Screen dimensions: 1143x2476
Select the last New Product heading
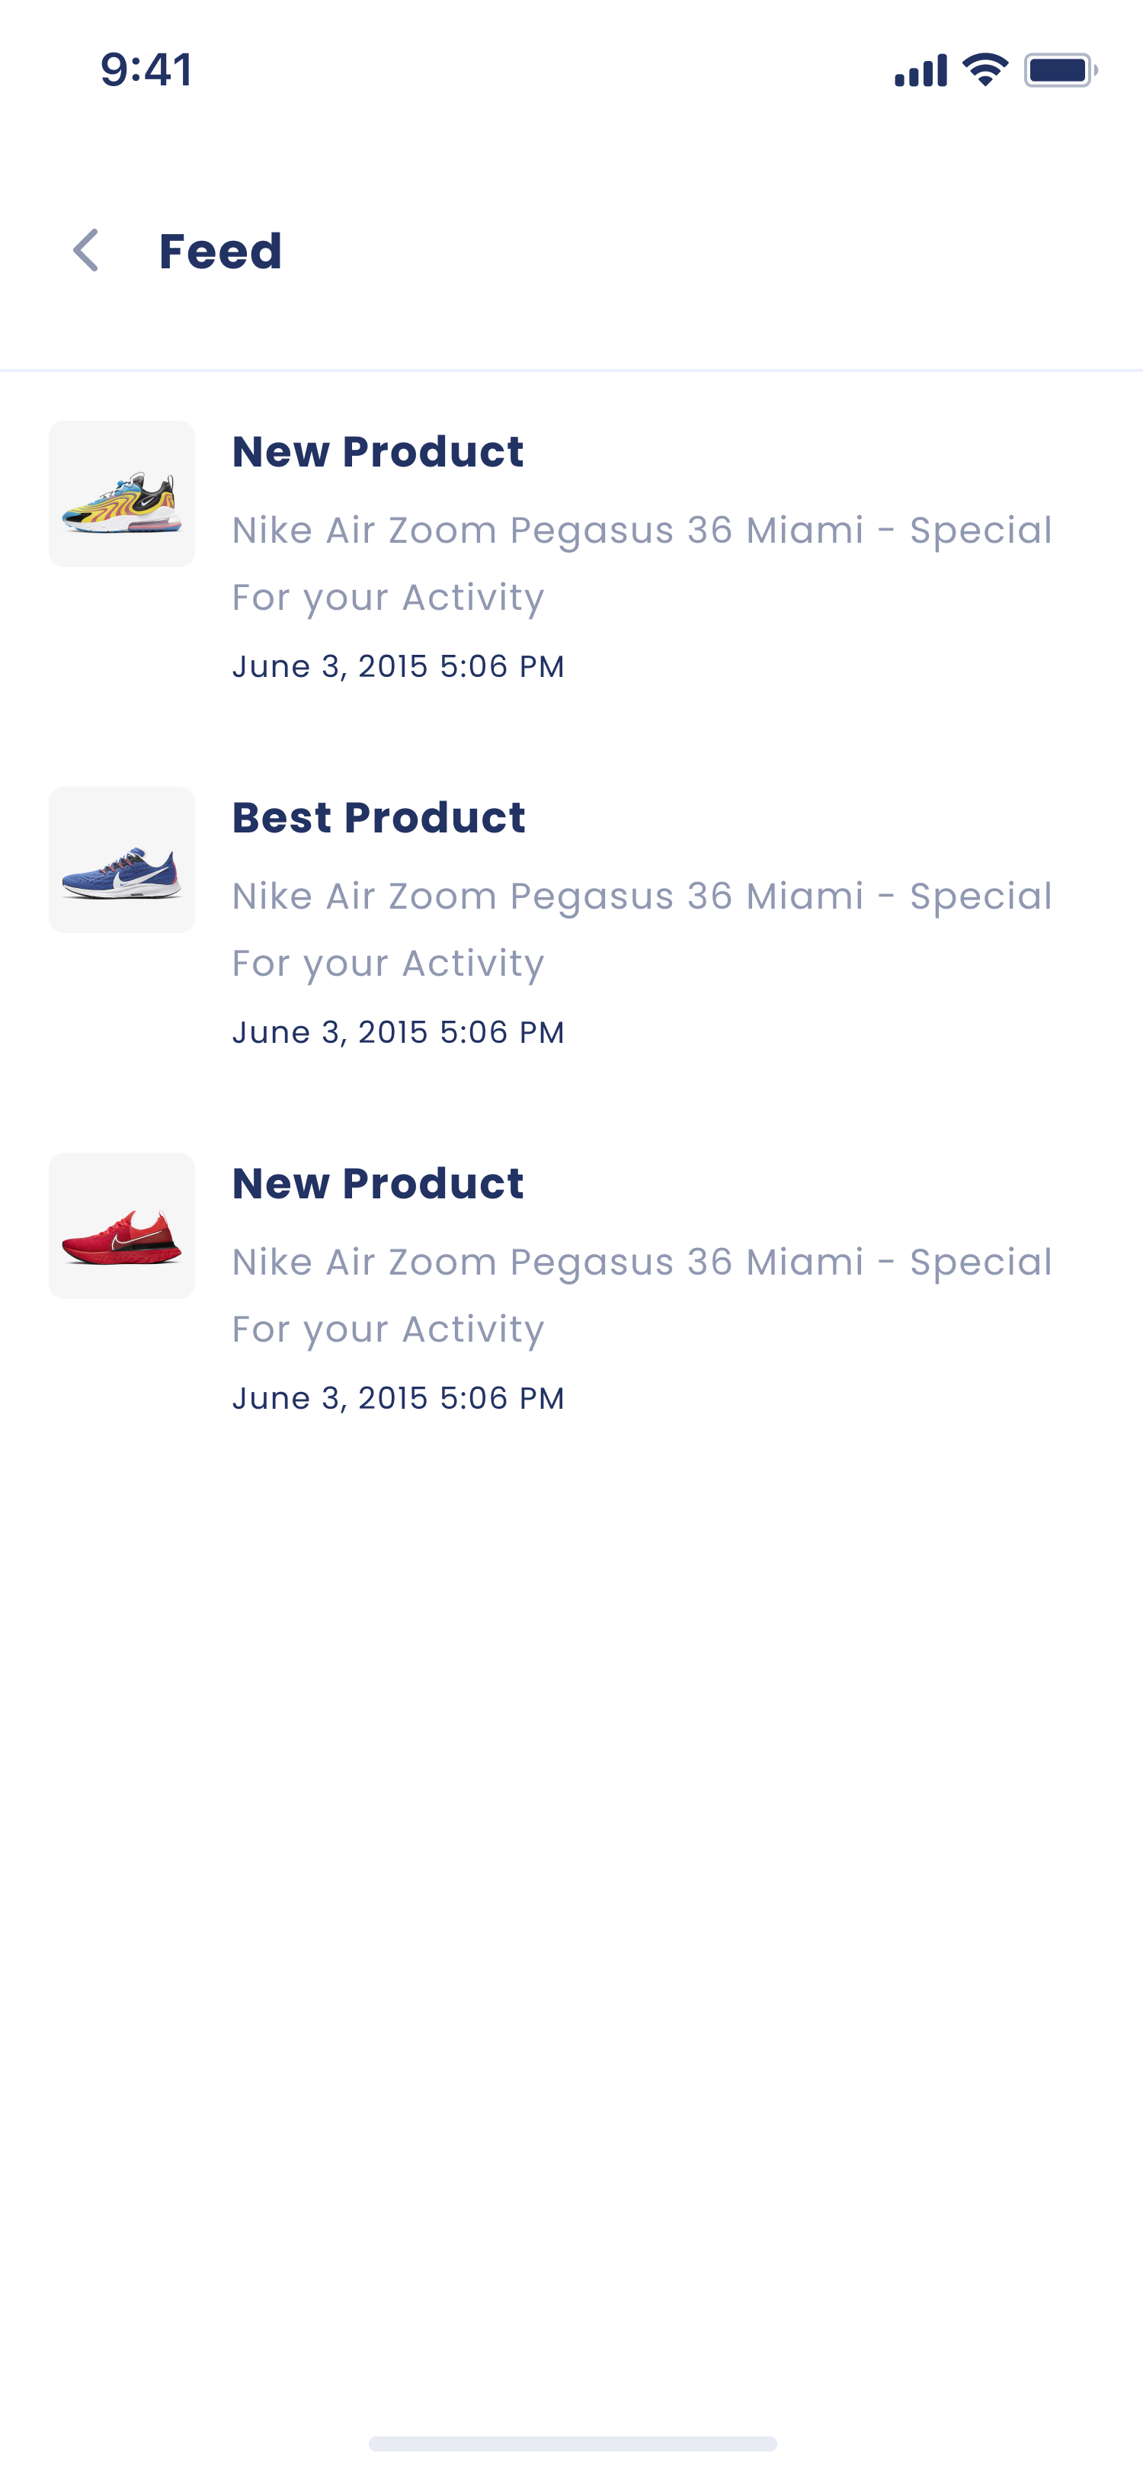click(377, 1183)
